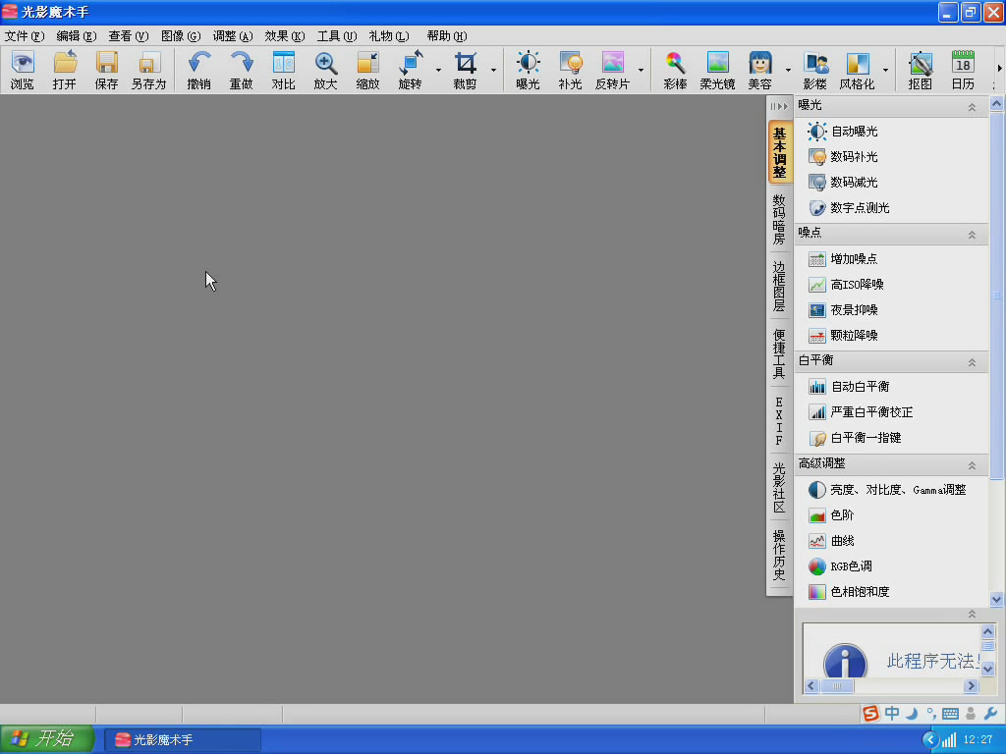Open the 影楼 studio effect
1006x754 pixels.
(x=814, y=70)
